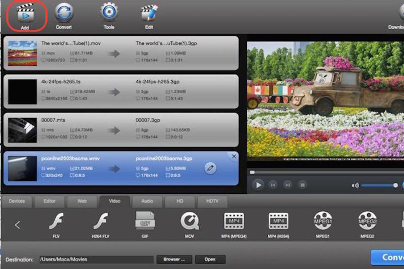Click the resolution "3840x2160"
Viewport: 404px width, 269px height.
(57, 99)
